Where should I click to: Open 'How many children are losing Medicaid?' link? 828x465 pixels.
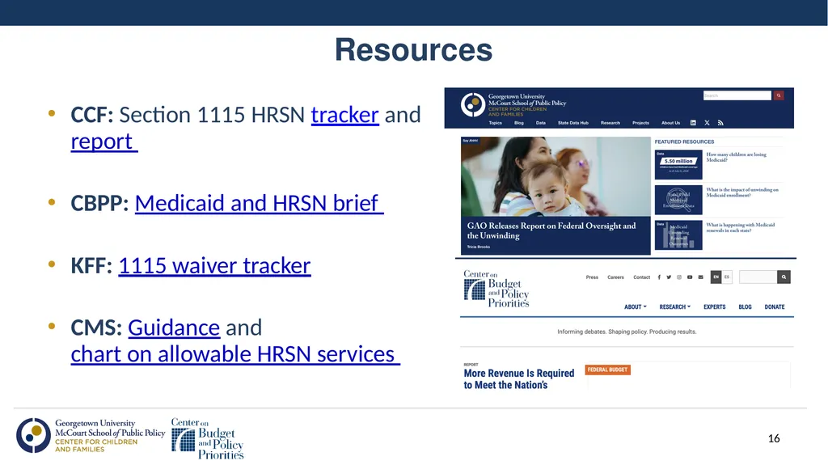(736, 157)
